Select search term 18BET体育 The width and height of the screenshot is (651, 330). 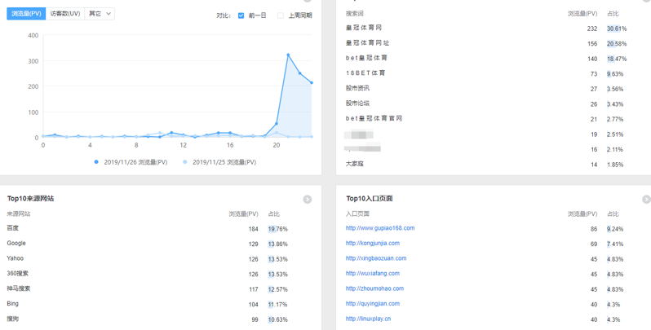pos(365,73)
